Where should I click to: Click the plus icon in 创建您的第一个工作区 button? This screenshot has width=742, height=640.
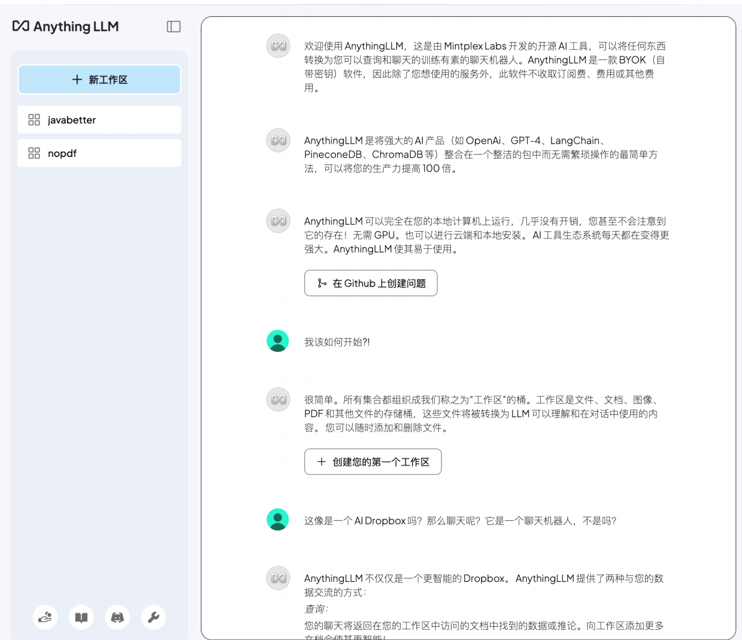322,461
